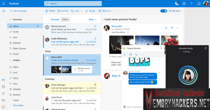The height and width of the screenshot is (110, 210).
Task: Open the app launcher grid
Action: click(x=4, y=4)
